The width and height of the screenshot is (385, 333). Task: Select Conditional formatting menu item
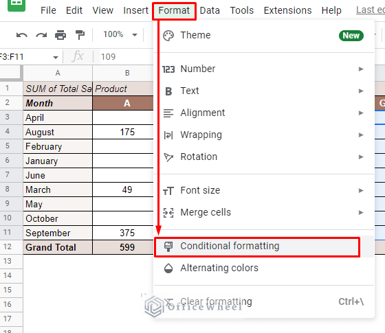pyautogui.click(x=257, y=247)
